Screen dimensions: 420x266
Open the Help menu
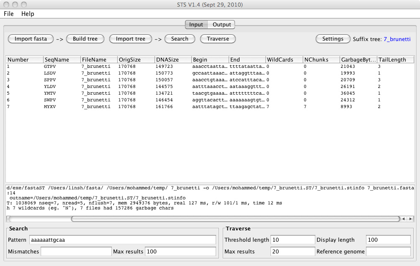(28, 14)
